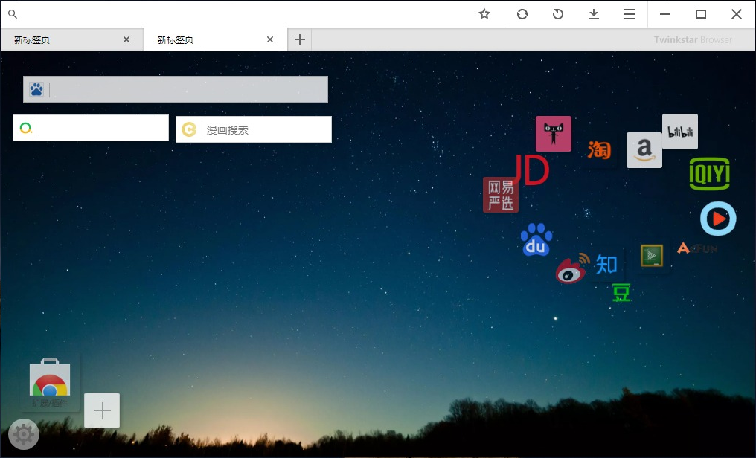Viewport: 756px width, 458px height.
Task: Open the settings gear on new tab page
Action: pos(24,434)
